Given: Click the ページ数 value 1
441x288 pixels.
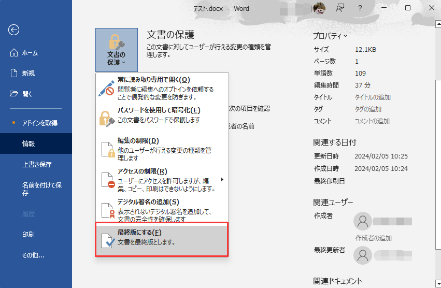Looking at the screenshot, I should tap(357, 61).
